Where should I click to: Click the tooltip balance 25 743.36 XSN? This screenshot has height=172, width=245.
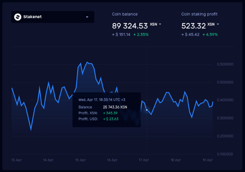click(x=115, y=107)
